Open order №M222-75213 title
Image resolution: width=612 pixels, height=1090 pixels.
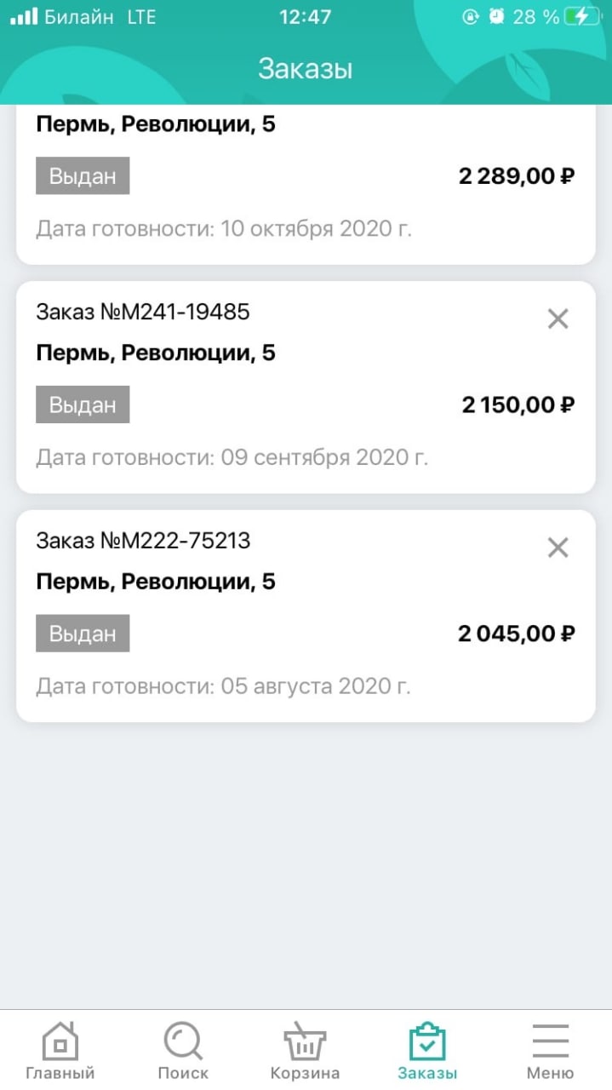pyautogui.click(x=143, y=541)
